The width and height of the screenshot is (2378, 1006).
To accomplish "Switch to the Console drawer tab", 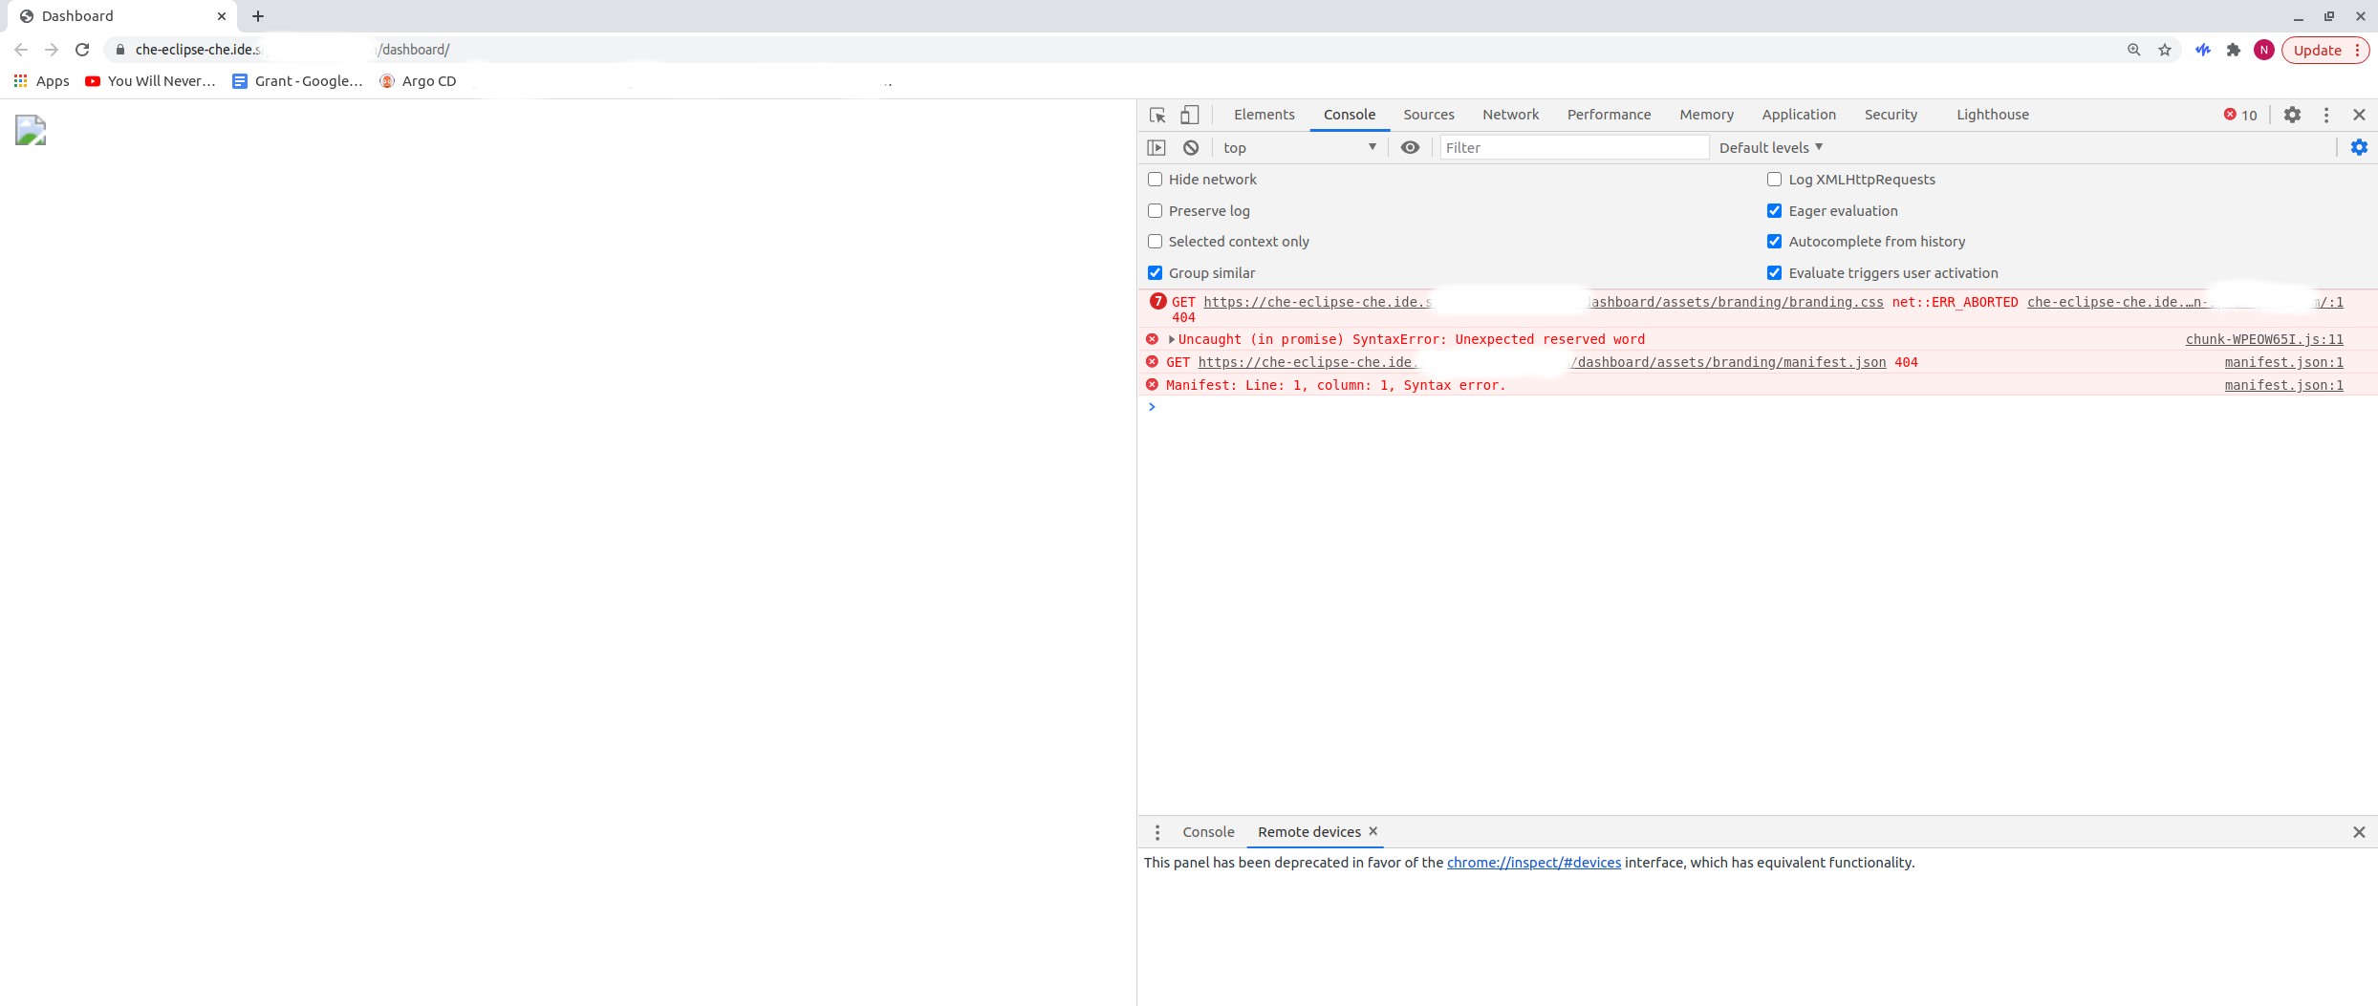I will pyautogui.click(x=1208, y=832).
